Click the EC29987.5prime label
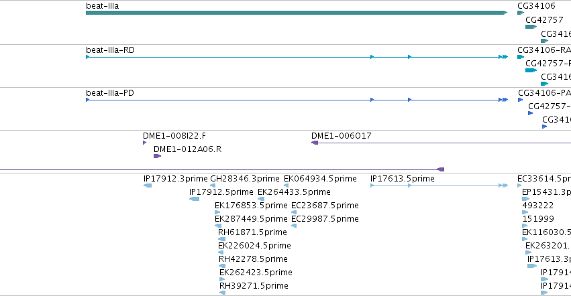 325,219
